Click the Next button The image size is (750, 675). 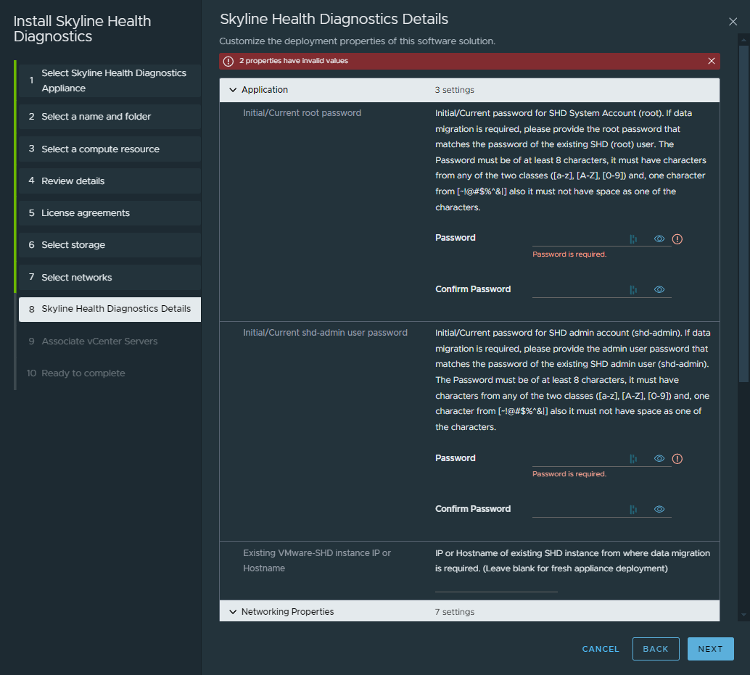[710, 649]
